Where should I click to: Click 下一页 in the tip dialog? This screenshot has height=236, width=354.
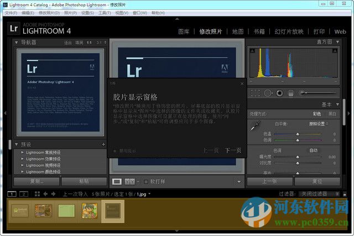click(233, 150)
